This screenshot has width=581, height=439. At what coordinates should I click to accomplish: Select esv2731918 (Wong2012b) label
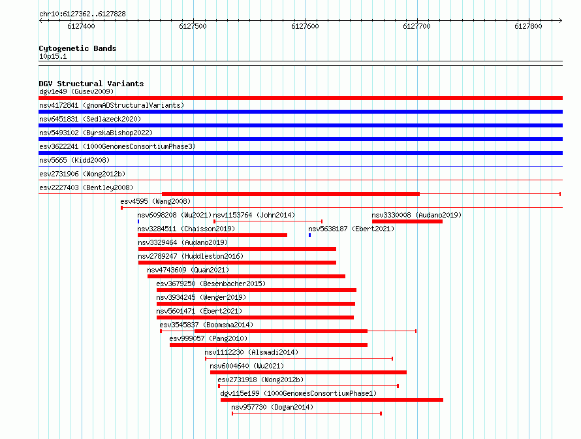pyautogui.click(x=260, y=380)
